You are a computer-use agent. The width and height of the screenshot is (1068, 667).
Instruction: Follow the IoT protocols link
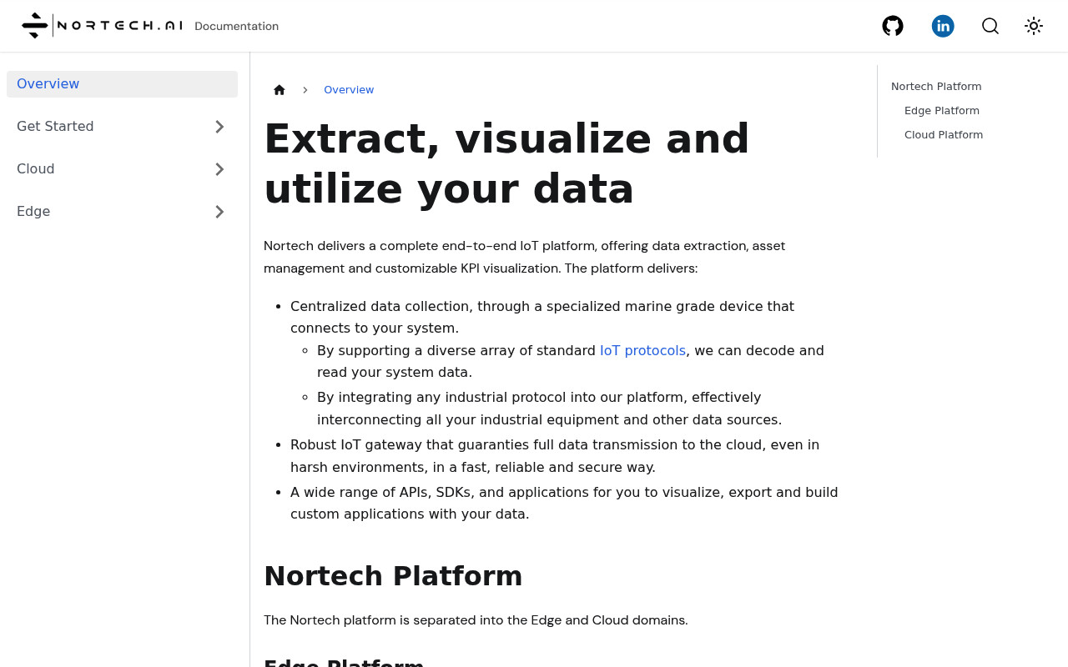pos(642,351)
